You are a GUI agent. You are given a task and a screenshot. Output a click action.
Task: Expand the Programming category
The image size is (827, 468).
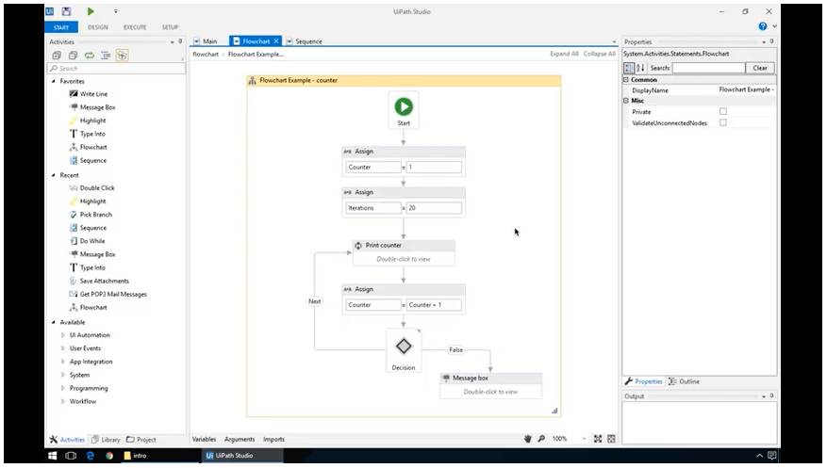tap(63, 388)
